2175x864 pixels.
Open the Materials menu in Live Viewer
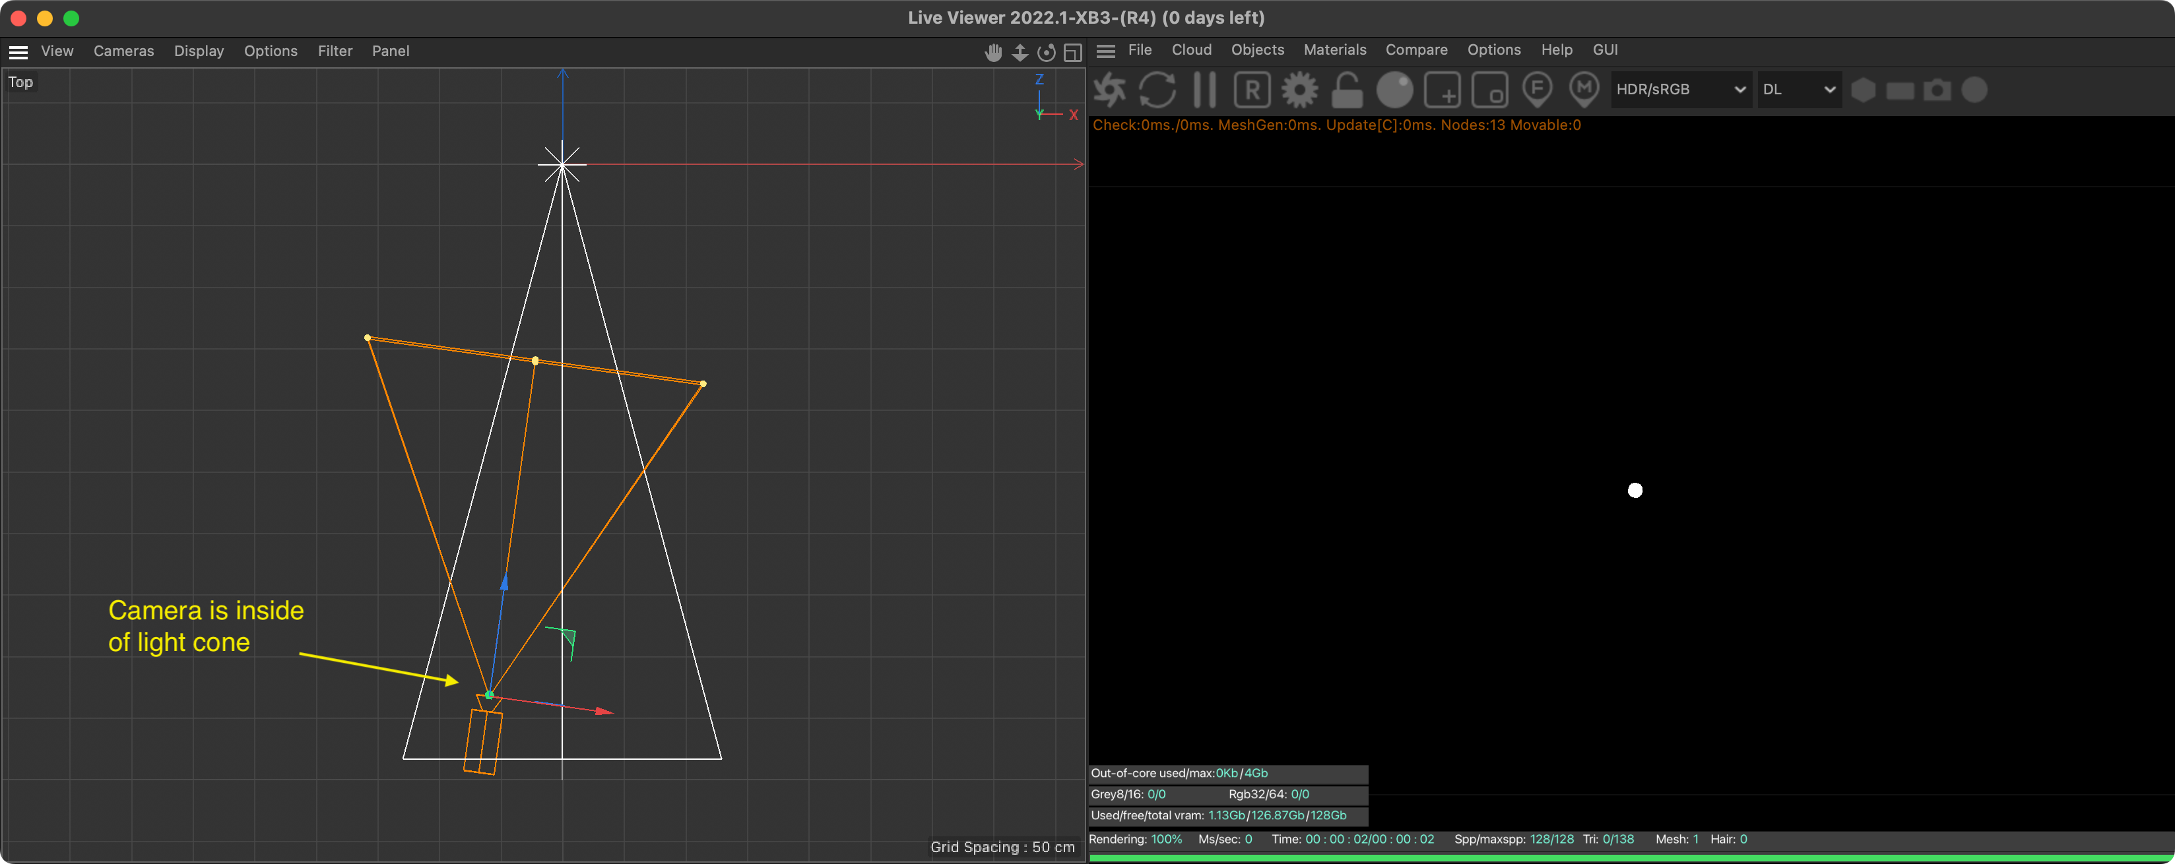(1334, 49)
